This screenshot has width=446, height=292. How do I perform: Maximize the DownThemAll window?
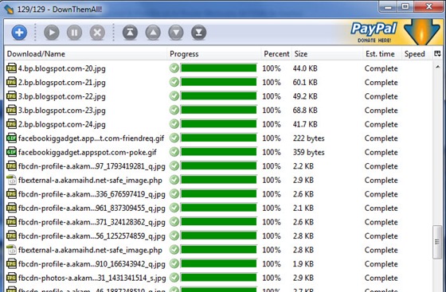tap(405, 6)
